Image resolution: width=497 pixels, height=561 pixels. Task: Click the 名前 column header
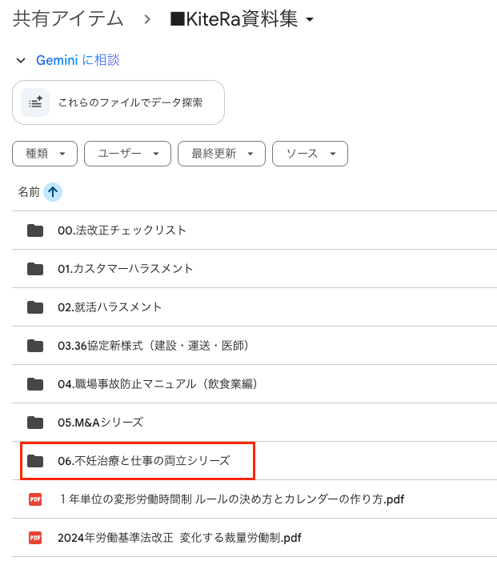coord(28,192)
